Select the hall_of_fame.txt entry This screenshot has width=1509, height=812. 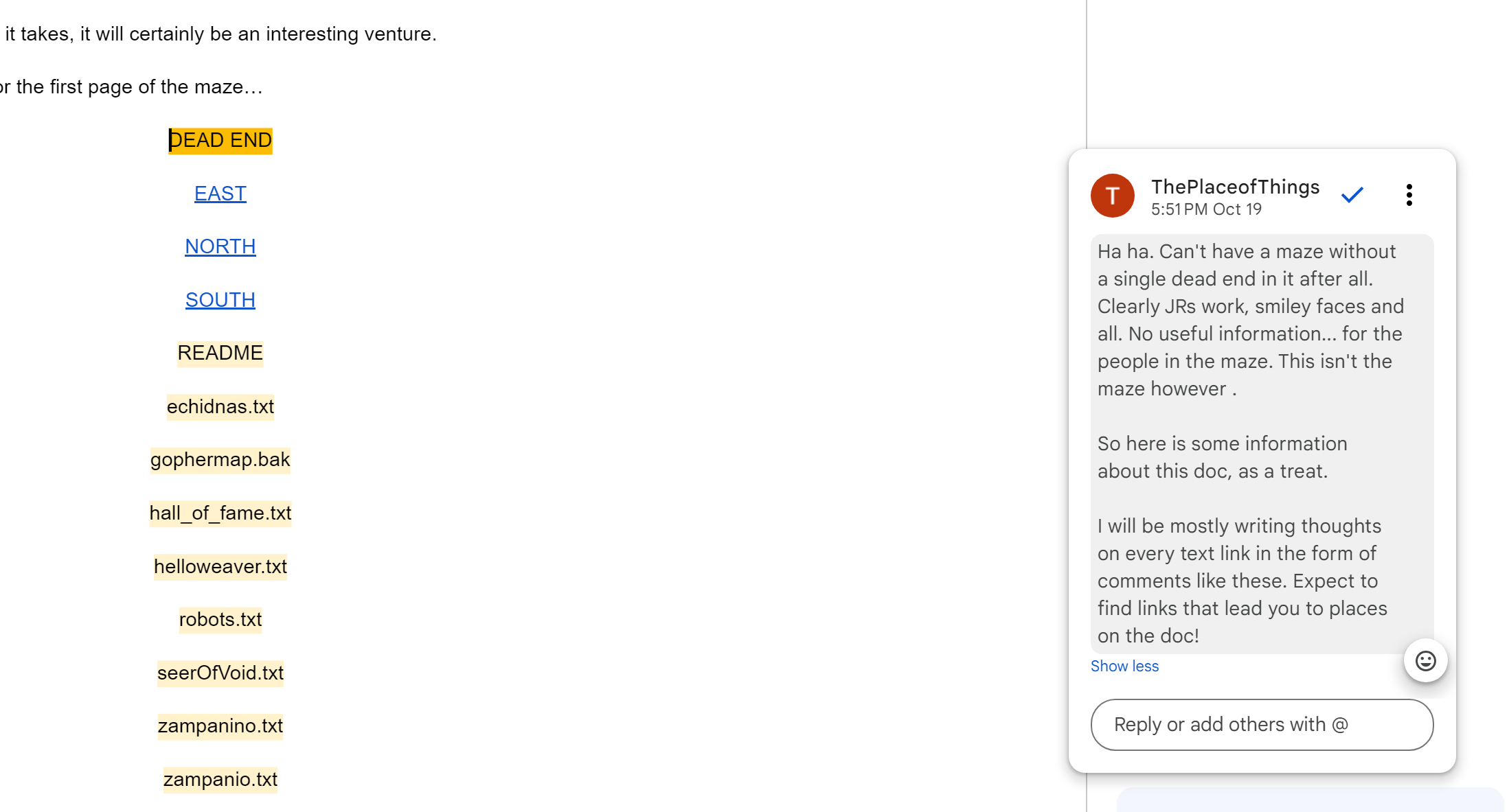pyautogui.click(x=220, y=513)
